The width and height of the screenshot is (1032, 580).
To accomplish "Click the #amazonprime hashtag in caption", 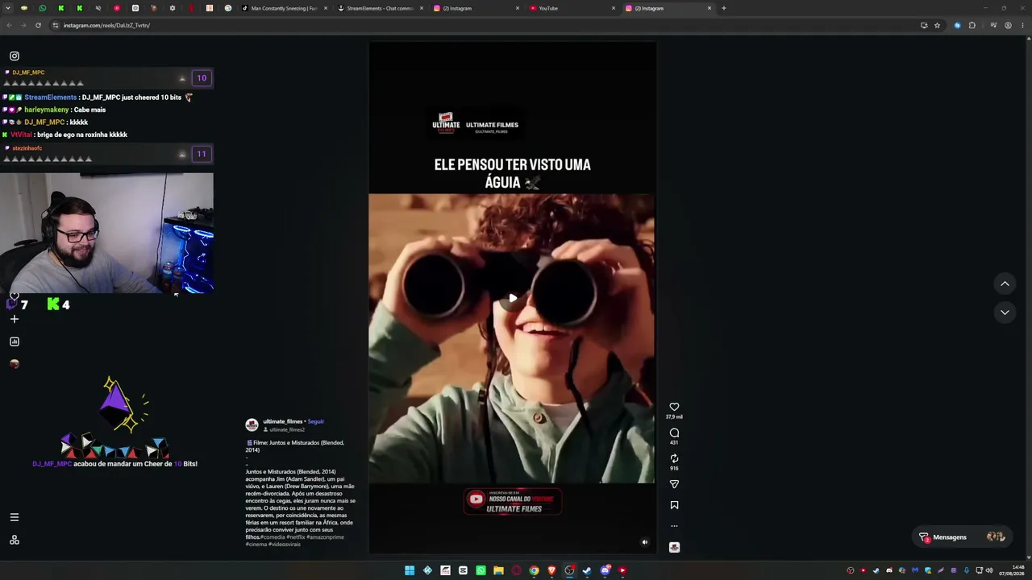I will (325, 537).
